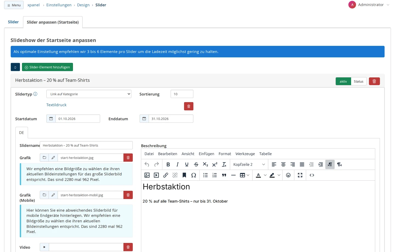The image size is (395, 252).
Task: Apply background highlight color
Action: (272, 175)
